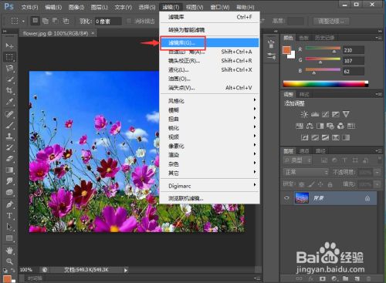
Task: Select the Rectangular Marquee tool in toolbox
Action: pos(9,57)
